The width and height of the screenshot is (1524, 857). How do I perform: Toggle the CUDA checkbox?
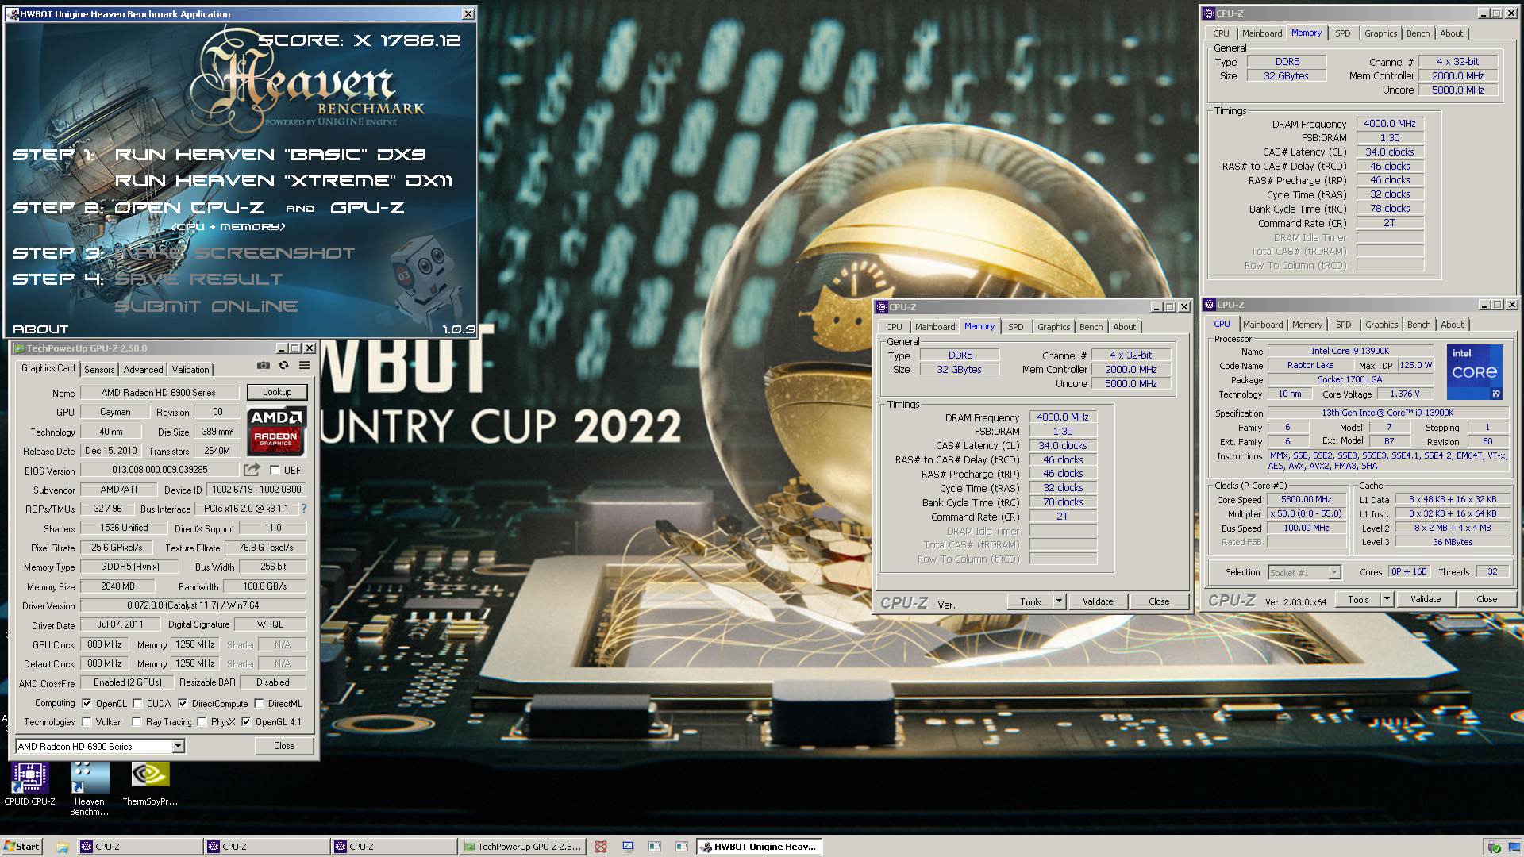click(137, 703)
